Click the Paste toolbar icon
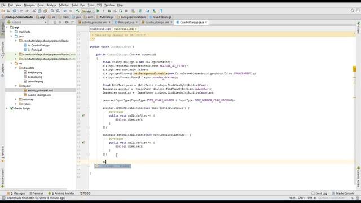The image size is (361, 203). 45,11
